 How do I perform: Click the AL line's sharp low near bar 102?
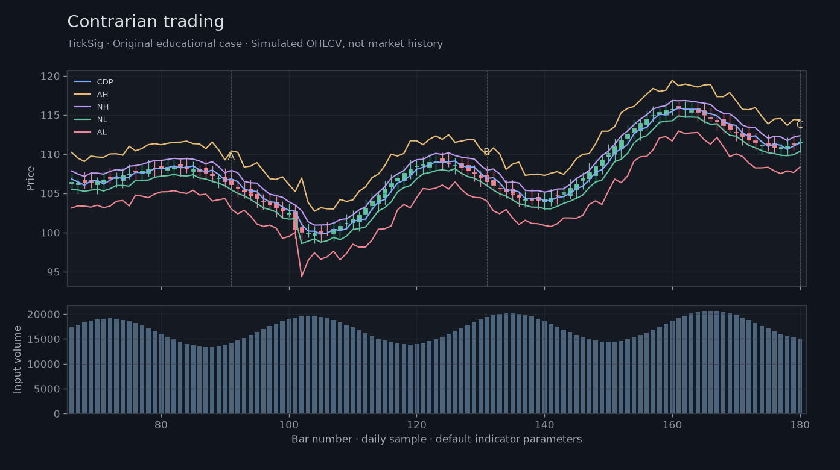point(302,276)
